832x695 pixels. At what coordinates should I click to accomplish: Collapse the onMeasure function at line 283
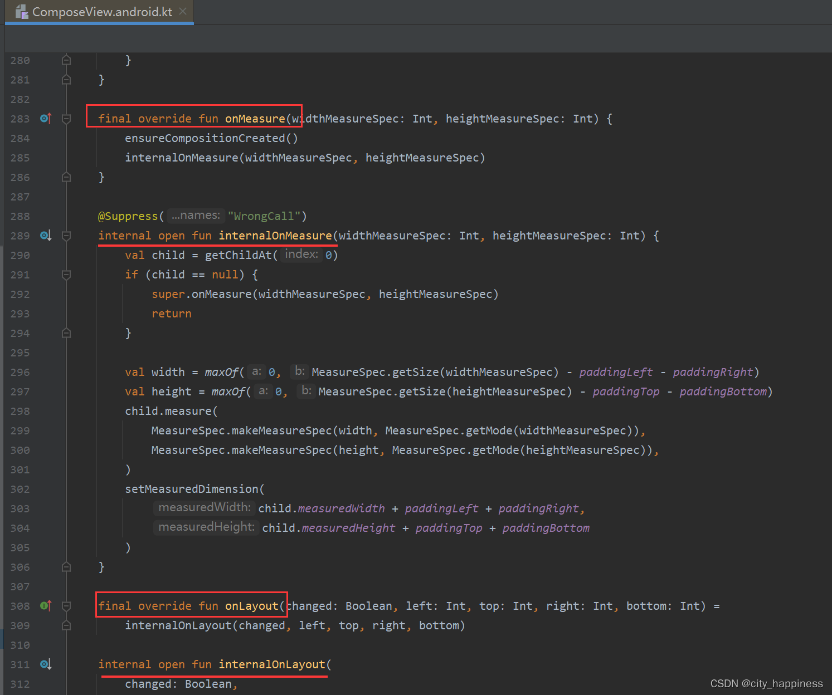coord(66,119)
